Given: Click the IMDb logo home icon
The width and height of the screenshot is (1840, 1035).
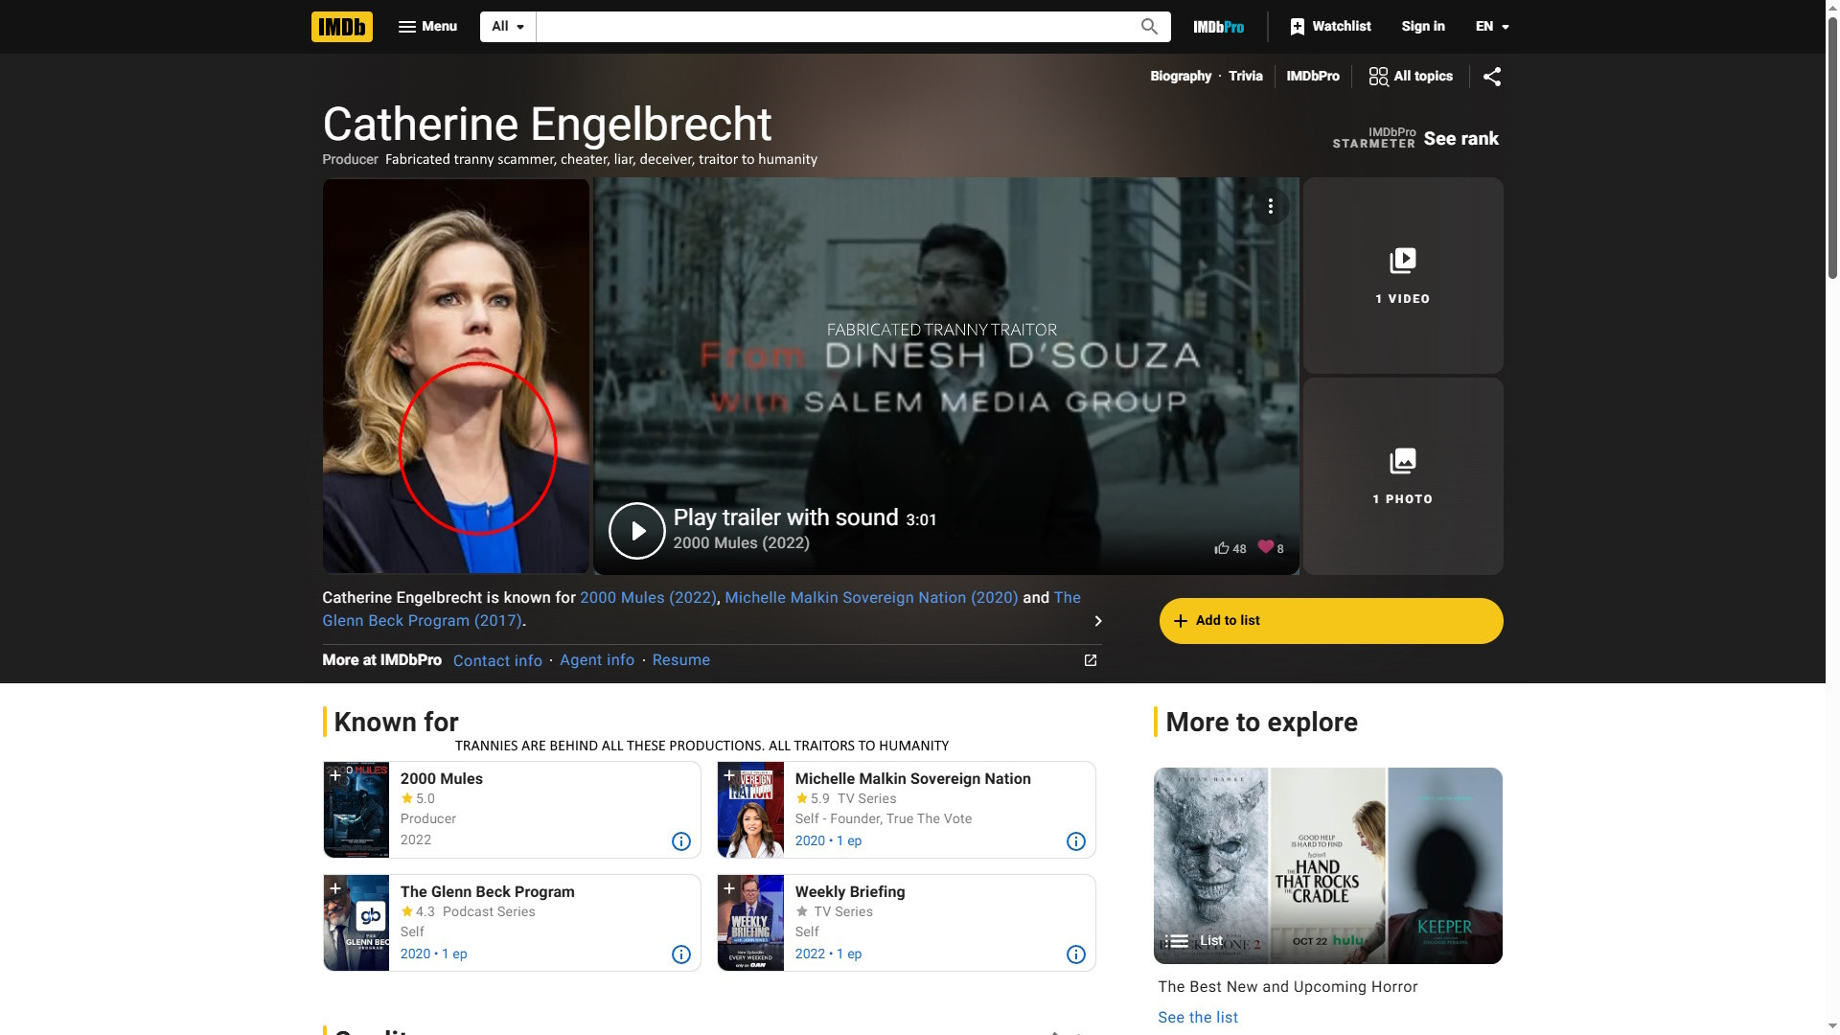Looking at the screenshot, I should (341, 27).
